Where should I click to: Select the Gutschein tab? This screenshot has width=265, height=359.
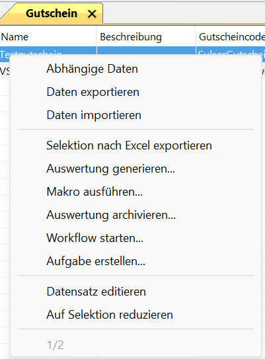pos(52,13)
